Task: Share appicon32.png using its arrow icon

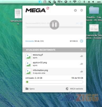Action: (x=81, y=64)
